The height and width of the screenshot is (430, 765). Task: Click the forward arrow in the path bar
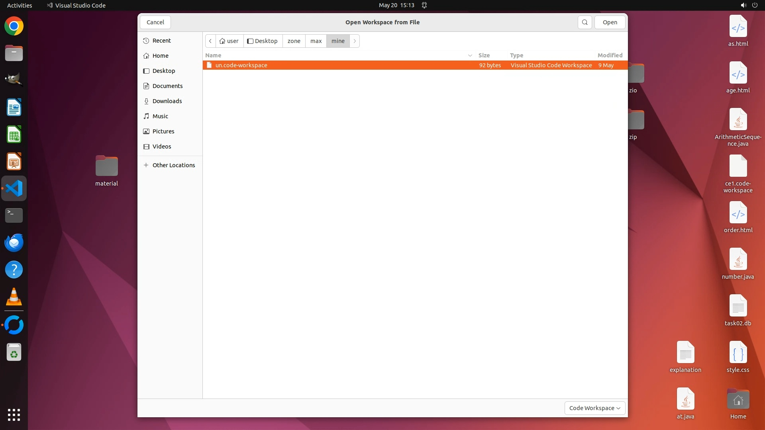point(355,41)
